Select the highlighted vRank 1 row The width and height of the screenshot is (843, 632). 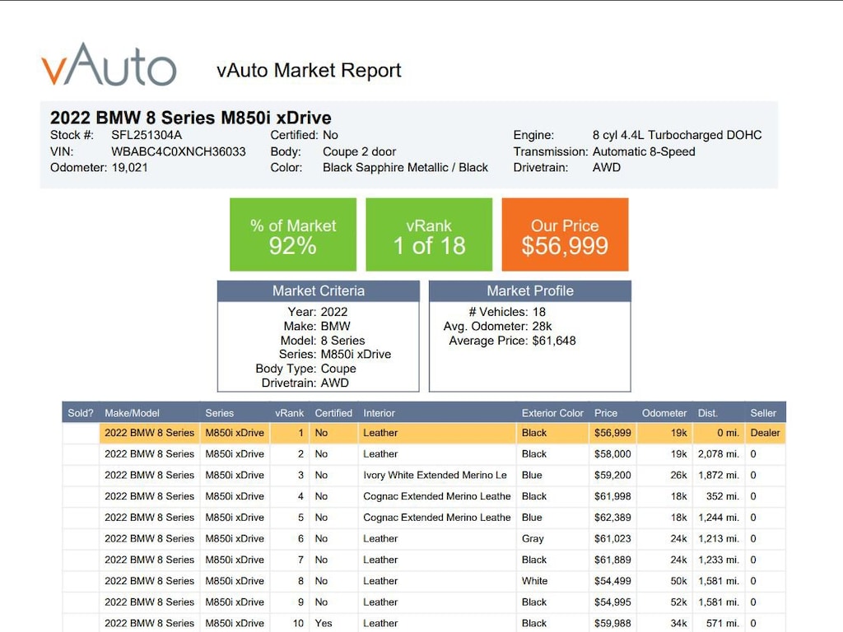(424, 433)
